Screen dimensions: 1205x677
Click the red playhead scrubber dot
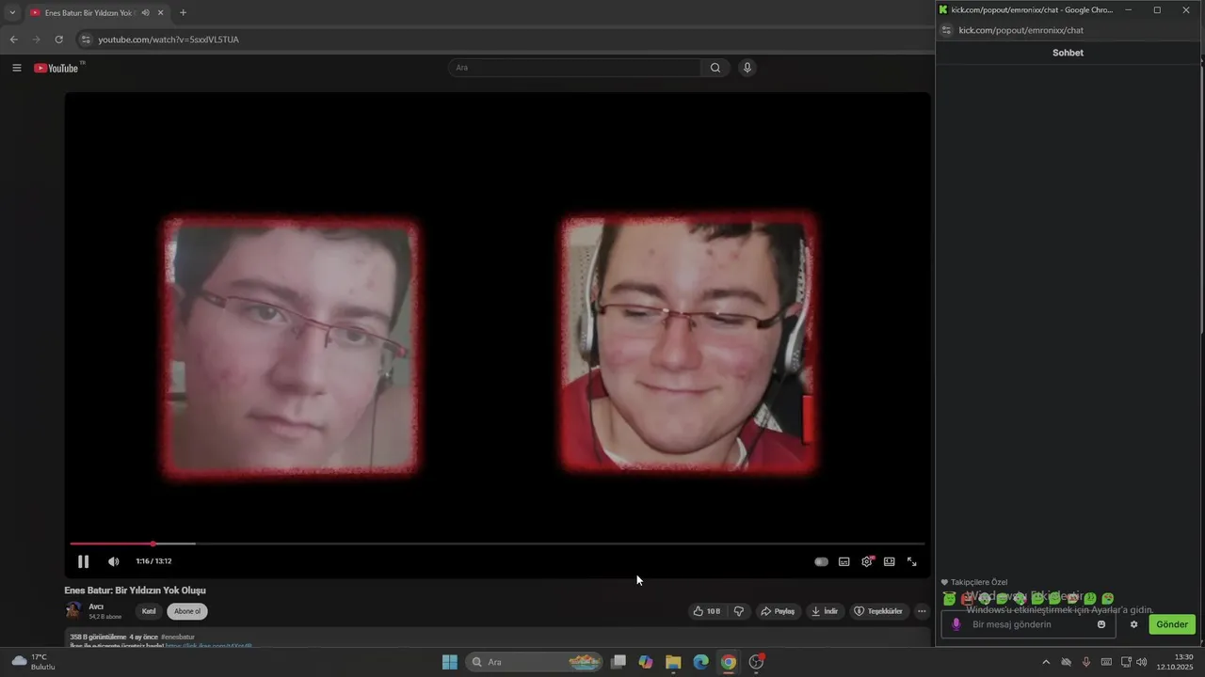click(x=153, y=543)
